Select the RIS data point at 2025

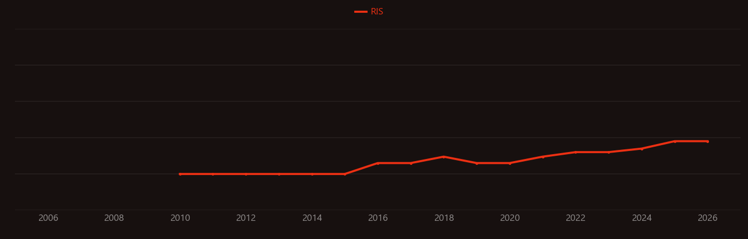(675, 141)
